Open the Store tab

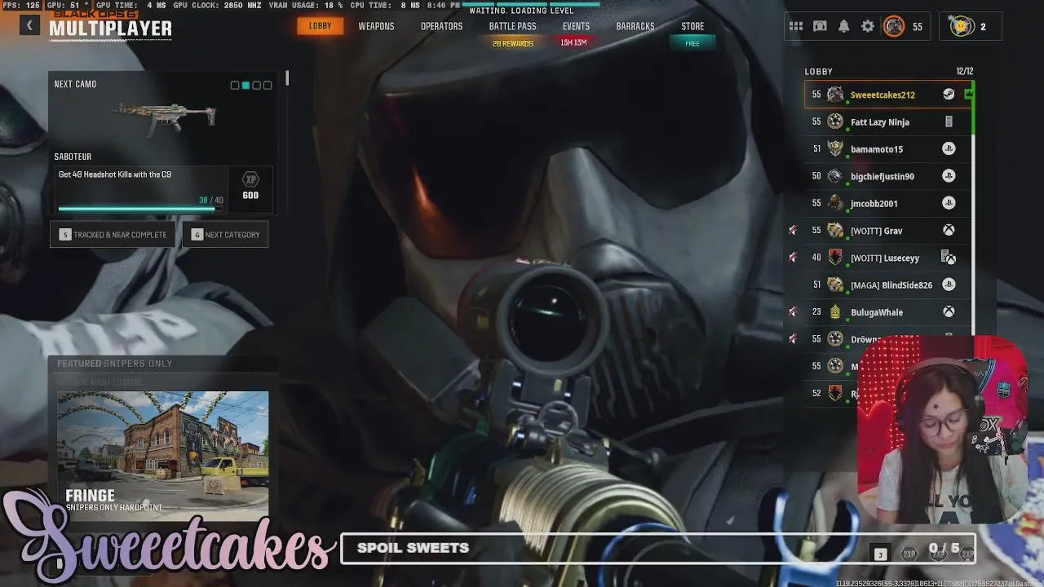(x=692, y=26)
